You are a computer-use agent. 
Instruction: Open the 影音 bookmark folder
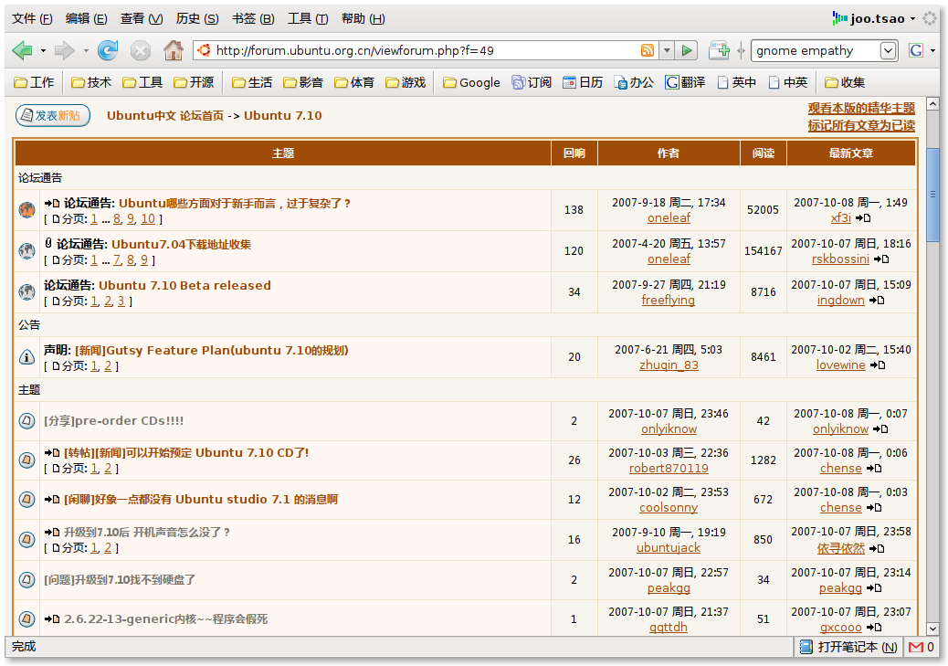(x=303, y=82)
